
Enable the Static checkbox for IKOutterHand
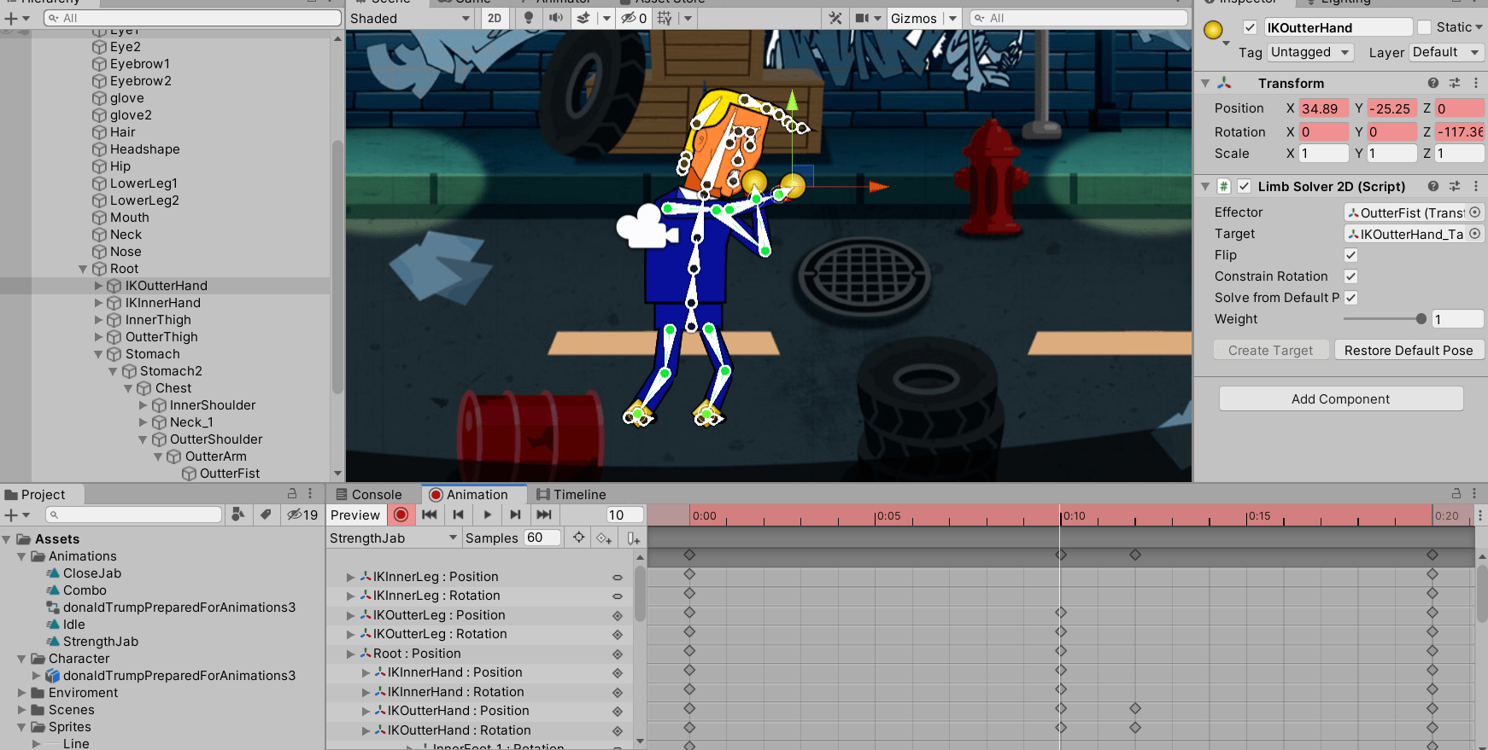coord(1424,27)
